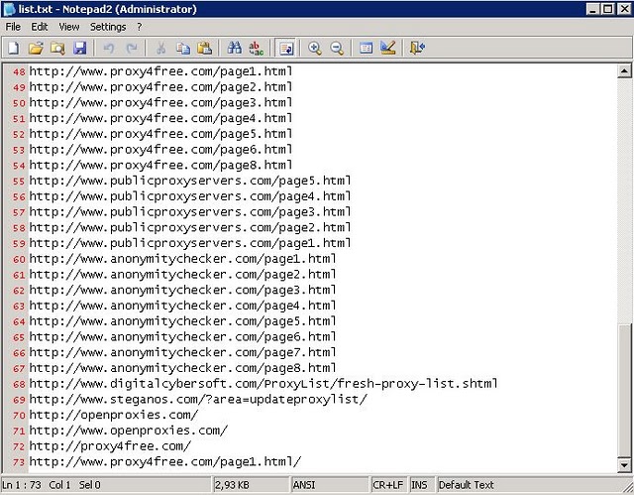The image size is (634, 495).
Task: Click line 60 anonymitychecker page1.html
Action: tap(182, 259)
